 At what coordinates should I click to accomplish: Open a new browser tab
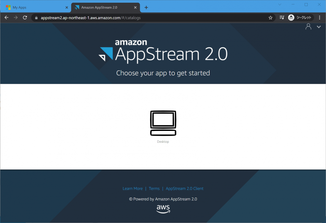pyautogui.click(x=146, y=7)
